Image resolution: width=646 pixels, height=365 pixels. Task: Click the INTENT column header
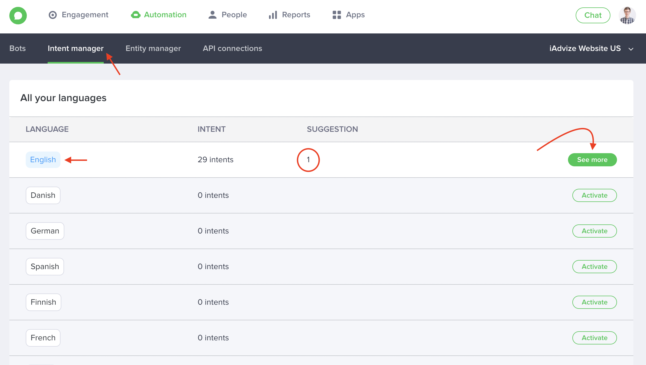[212, 129]
